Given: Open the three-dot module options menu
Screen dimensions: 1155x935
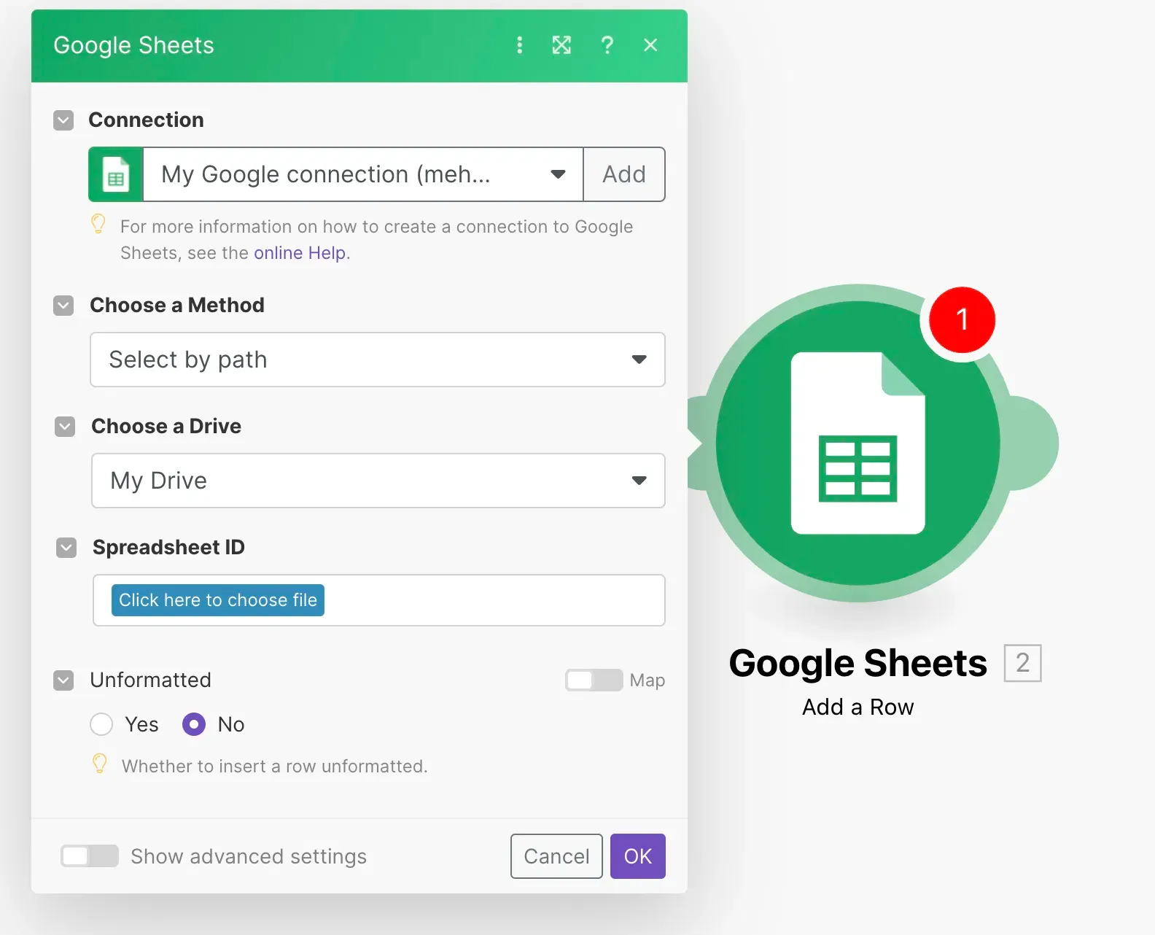Looking at the screenshot, I should click(519, 45).
